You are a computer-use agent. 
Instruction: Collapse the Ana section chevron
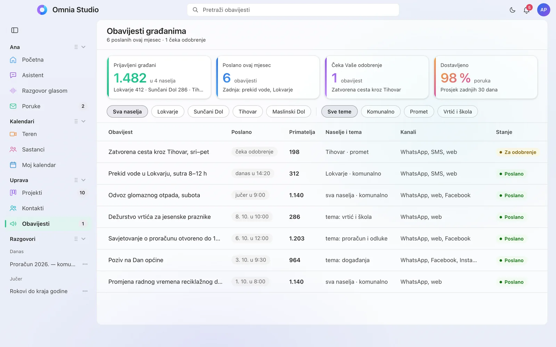coord(83,47)
